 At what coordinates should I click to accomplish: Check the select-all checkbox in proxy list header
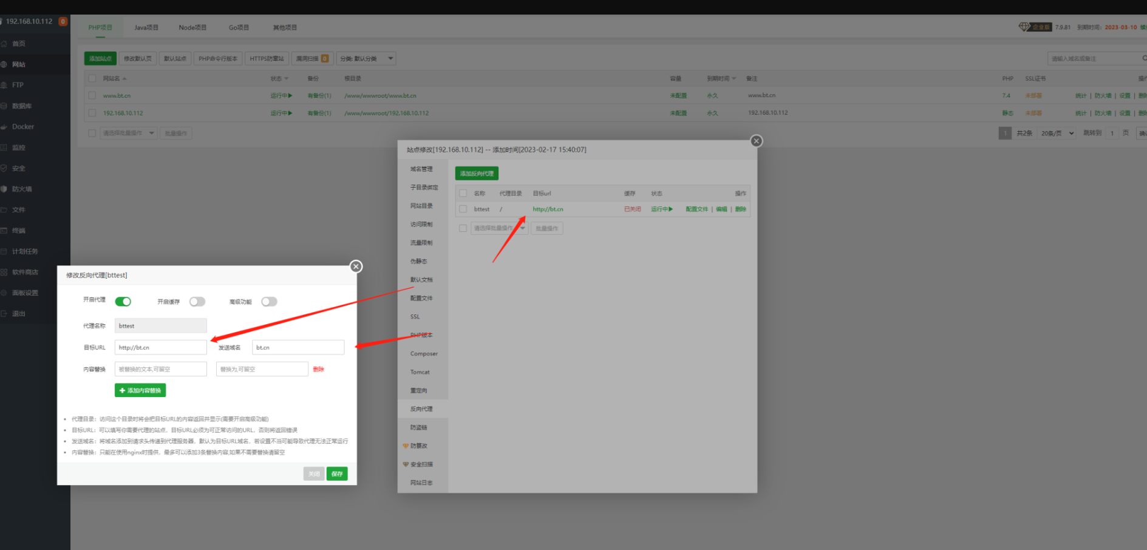pyautogui.click(x=463, y=193)
